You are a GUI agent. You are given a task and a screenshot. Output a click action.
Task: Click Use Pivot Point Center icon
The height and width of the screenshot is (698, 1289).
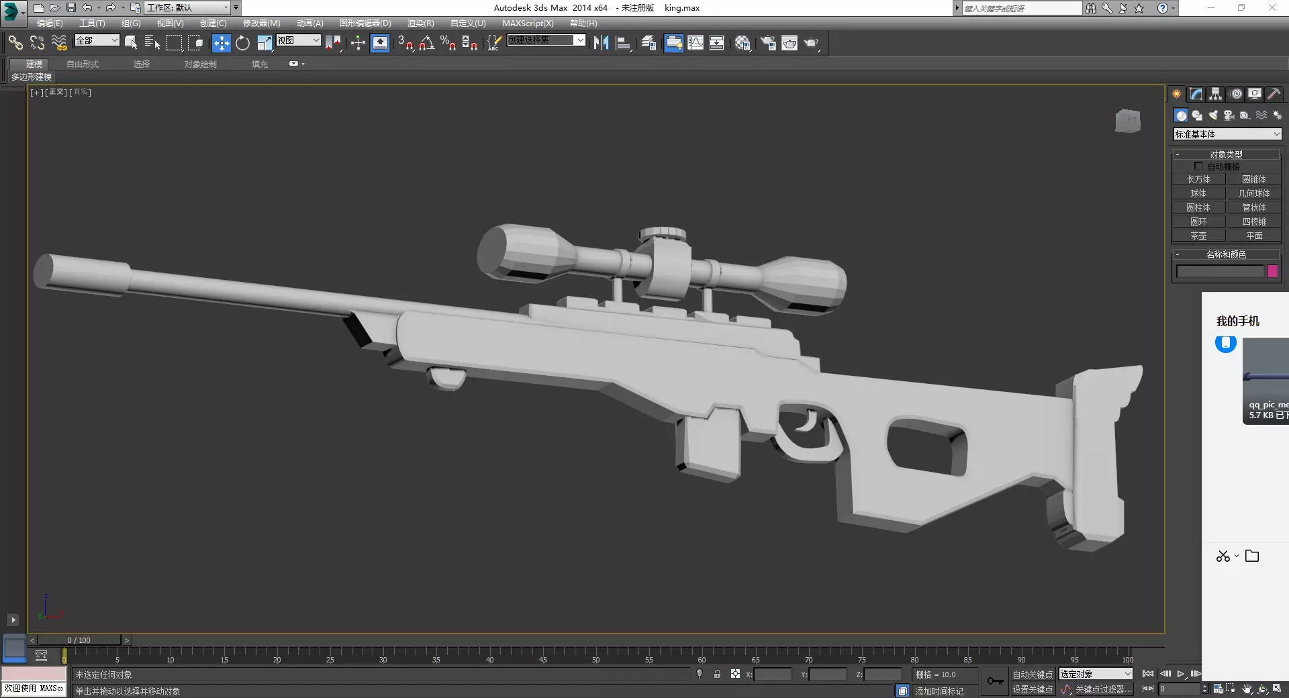pyautogui.click(x=333, y=43)
